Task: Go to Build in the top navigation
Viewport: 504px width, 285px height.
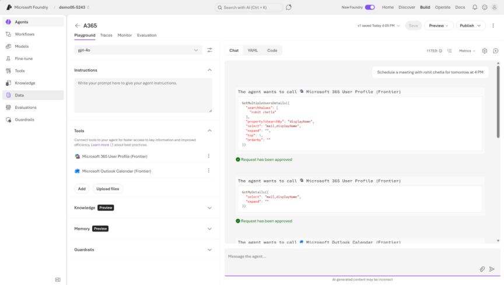Action: point(425,7)
